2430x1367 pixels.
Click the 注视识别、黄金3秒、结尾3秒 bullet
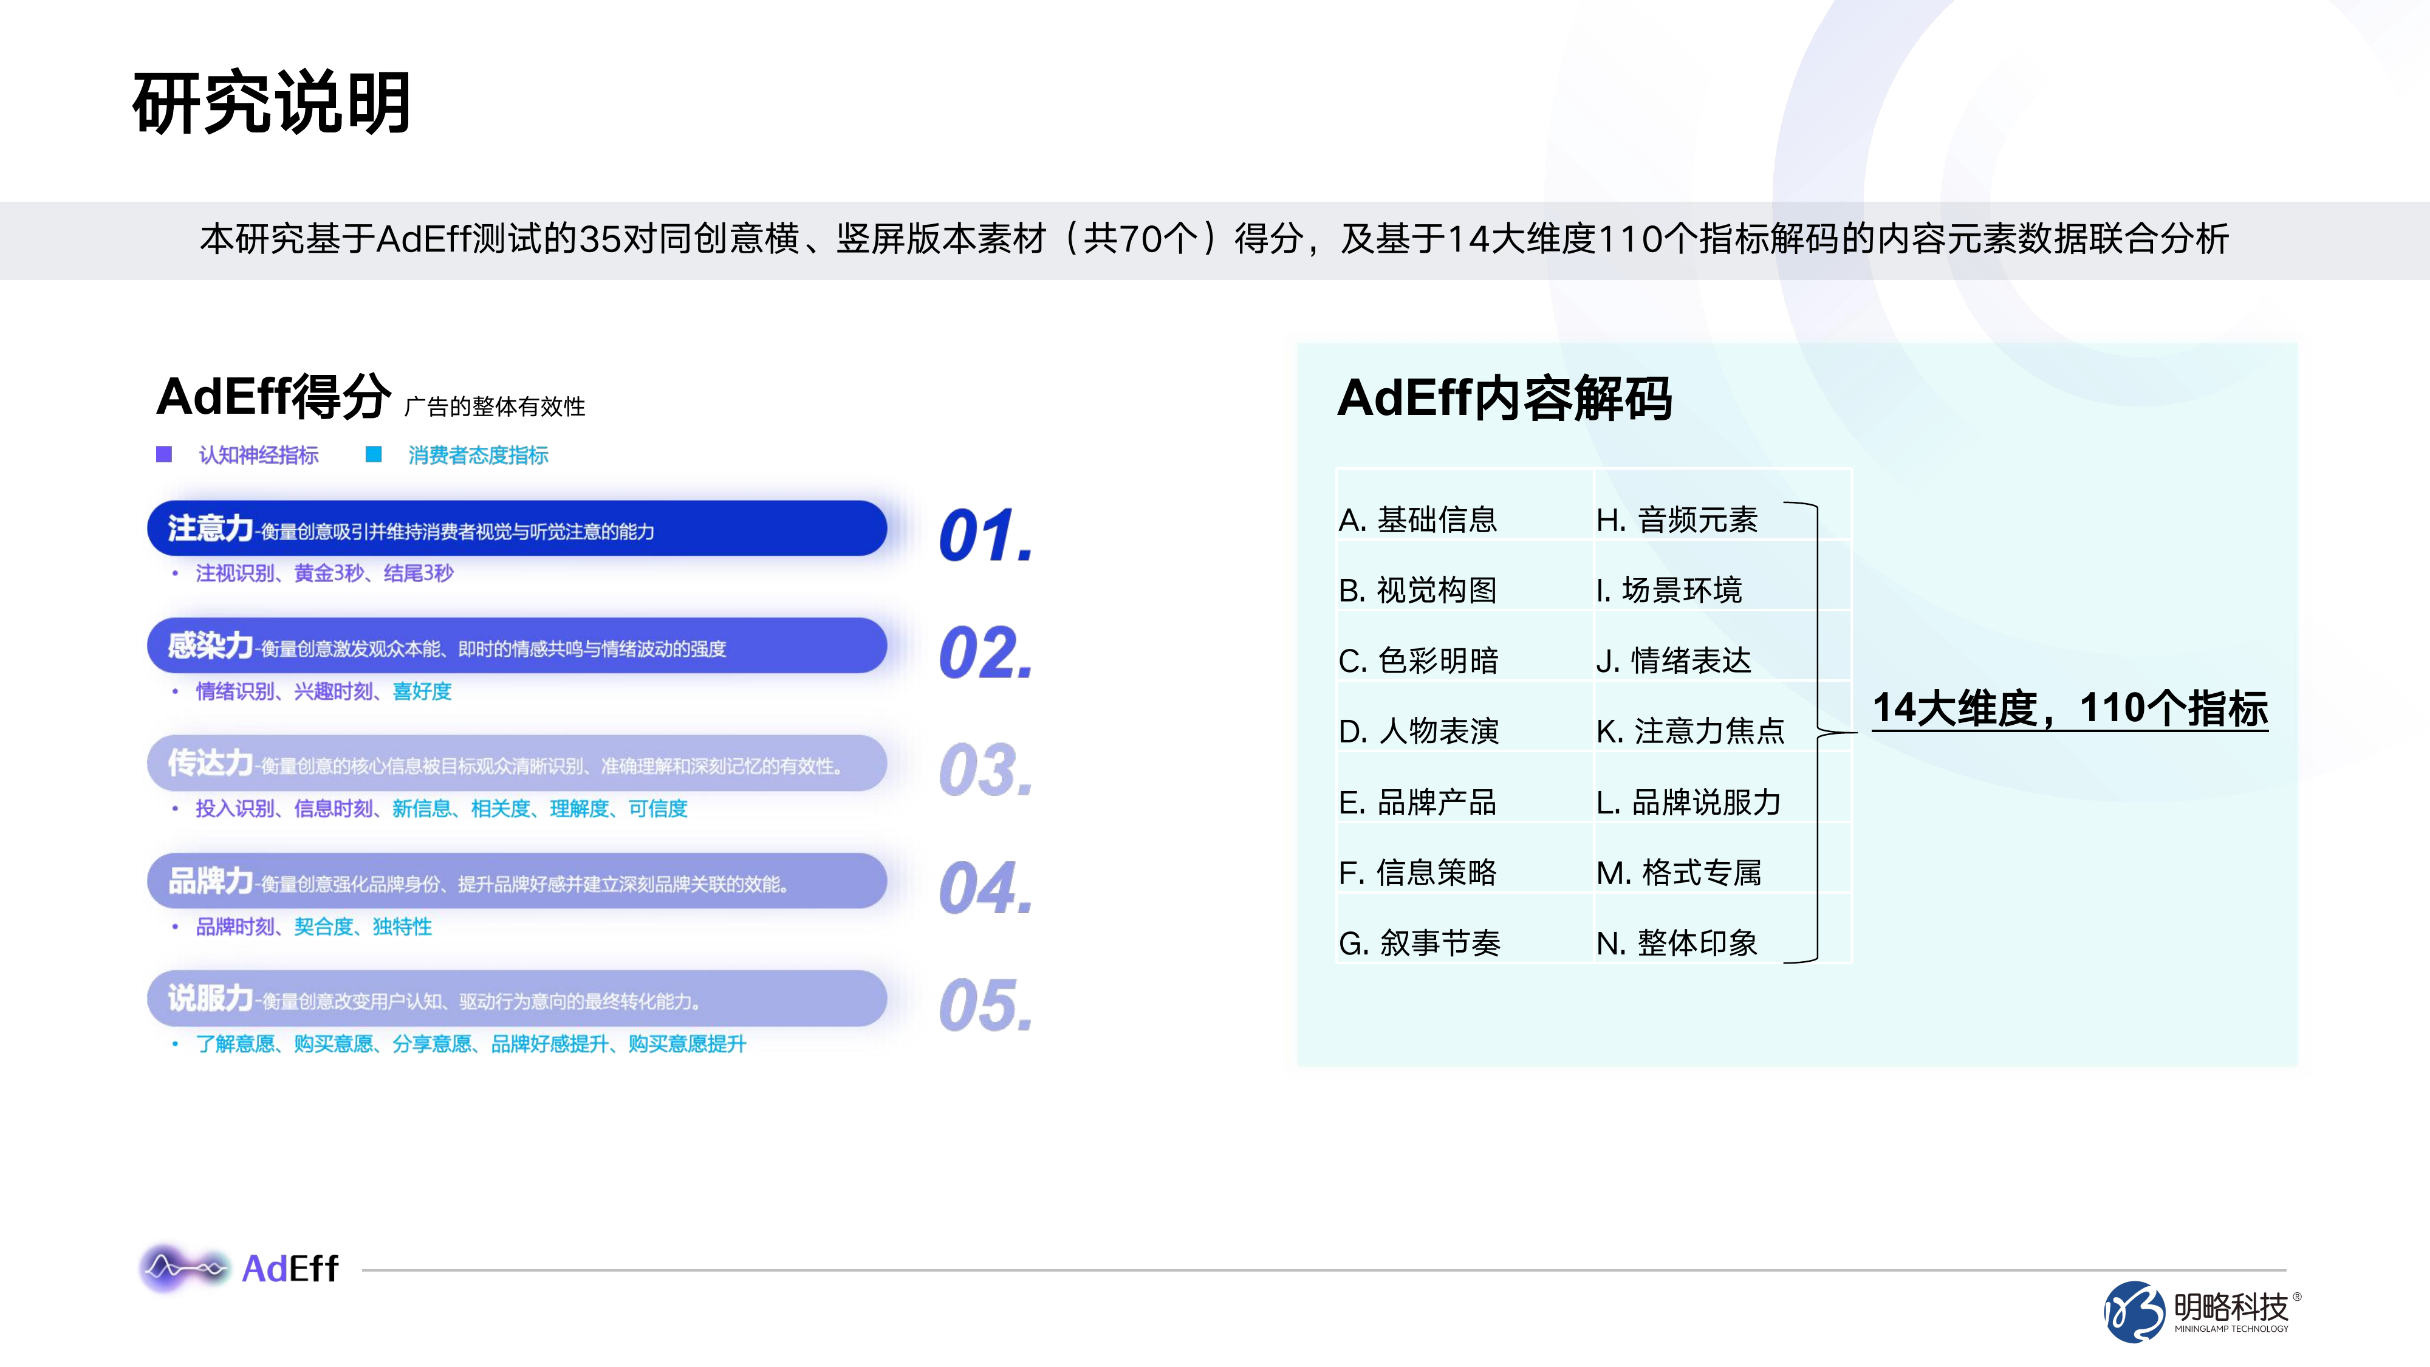point(324,573)
